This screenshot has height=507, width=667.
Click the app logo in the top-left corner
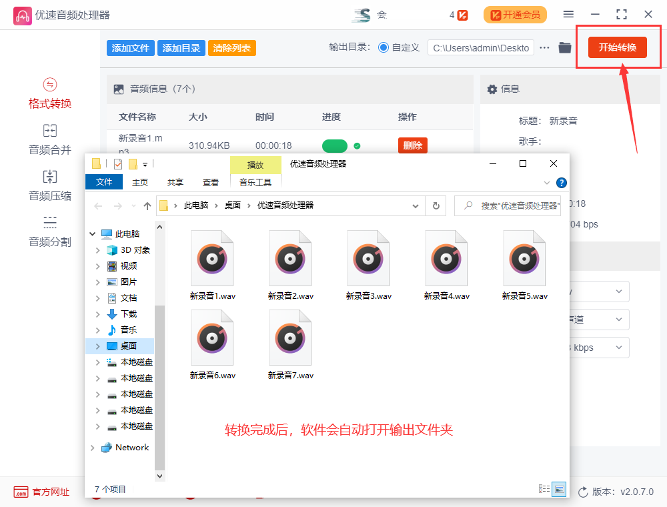(x=22, y=14)
